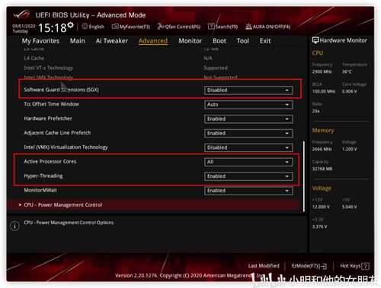The height and width of the screenshot is (288, 381).
Task: Click the memory capacity 32768 MB value
Action: pyautogui.click(x=322, y=169)
